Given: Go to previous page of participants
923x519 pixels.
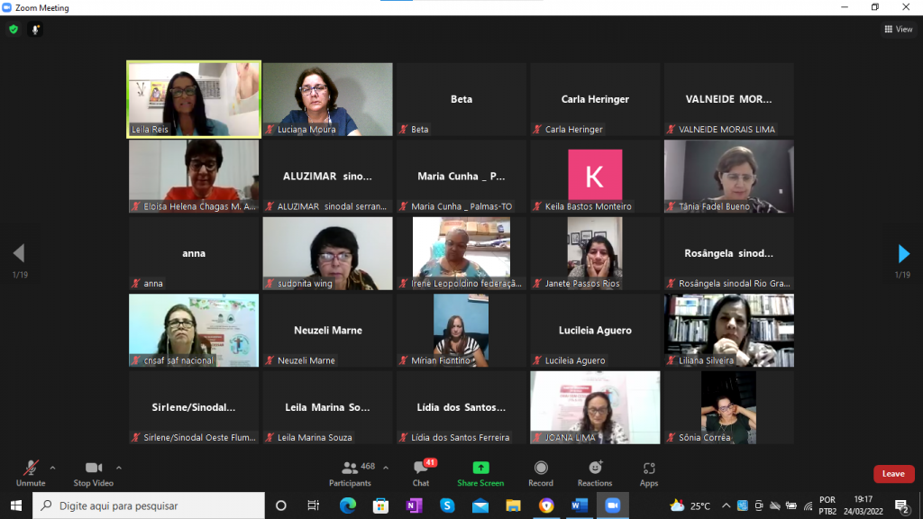Looking at the screenshot, I should 19,253.
